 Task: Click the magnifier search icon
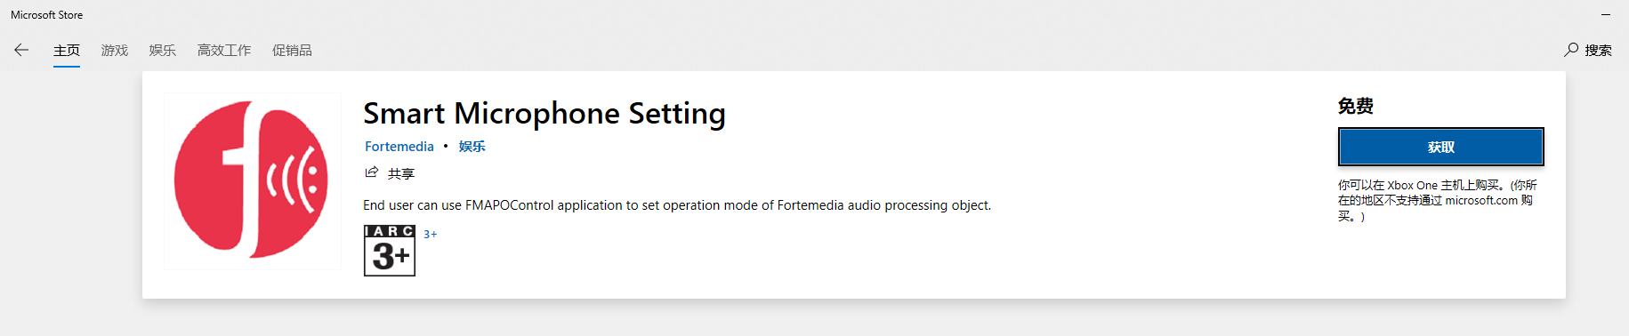(x=1571, y=50)
